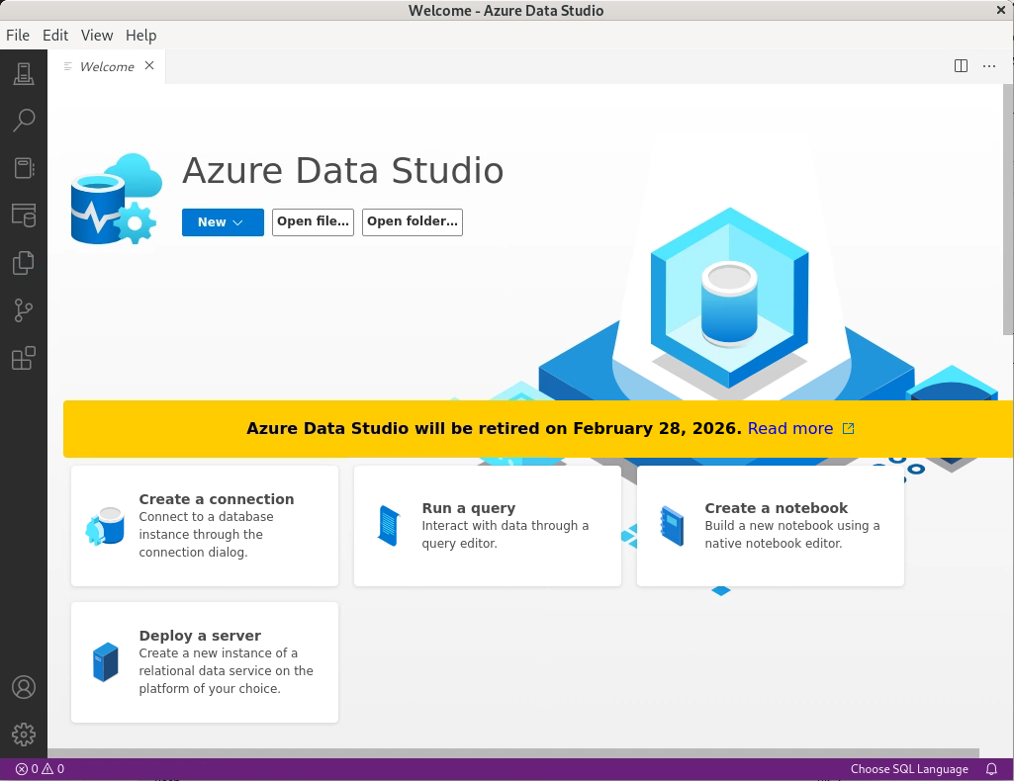
Task: Open the Notebooks view icon
Action: pyautogui.click(x=24, y=168)
